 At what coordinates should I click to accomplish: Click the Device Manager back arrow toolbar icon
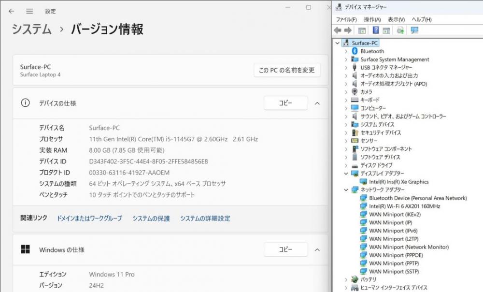(338, 30)
